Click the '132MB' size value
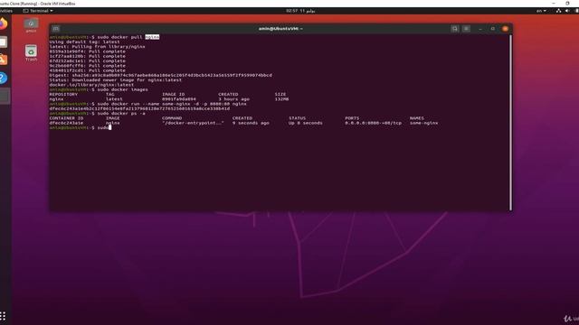This screenshot has width=579, height=325. (281, 99)
